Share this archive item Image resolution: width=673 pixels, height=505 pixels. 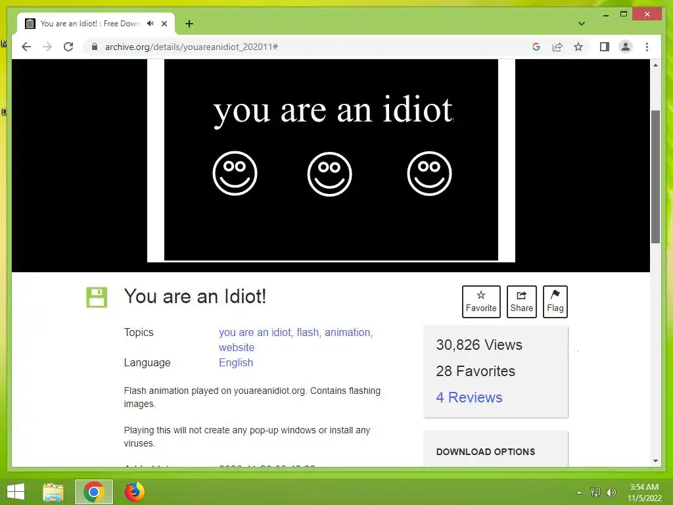521,301
